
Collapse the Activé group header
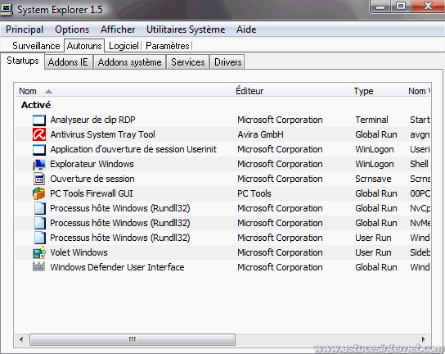point(36,105)
